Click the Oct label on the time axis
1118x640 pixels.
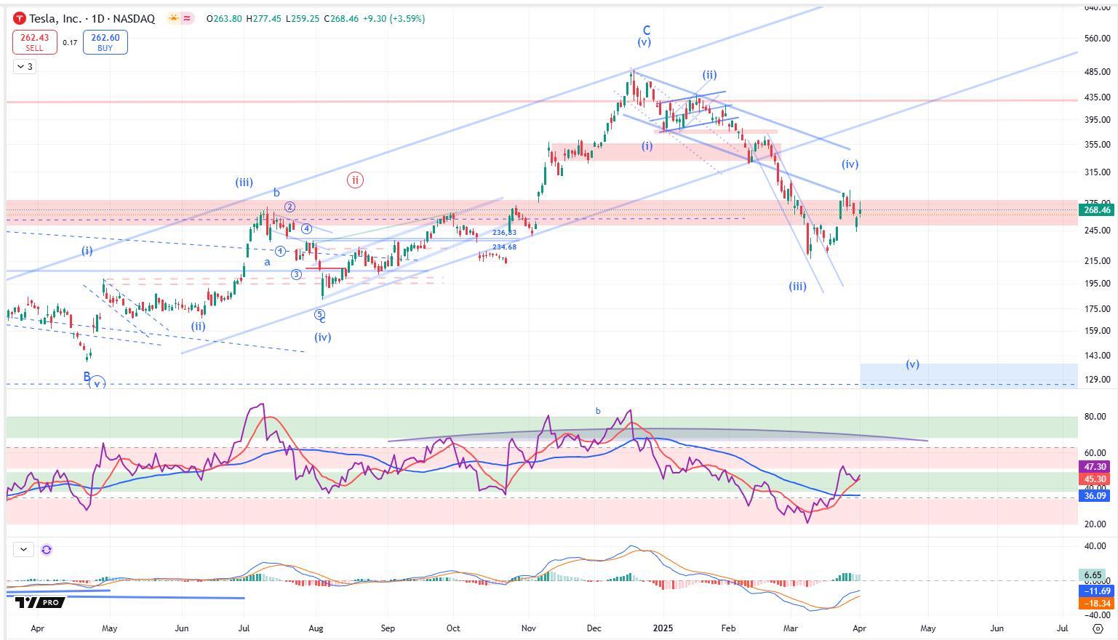(453, 628)
